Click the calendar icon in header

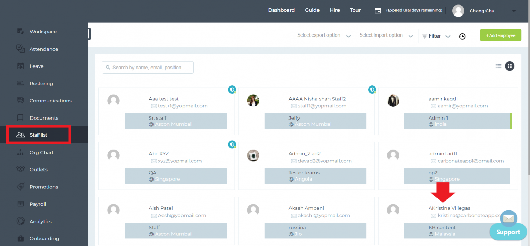pyautogui.click(x=378, y=11)
